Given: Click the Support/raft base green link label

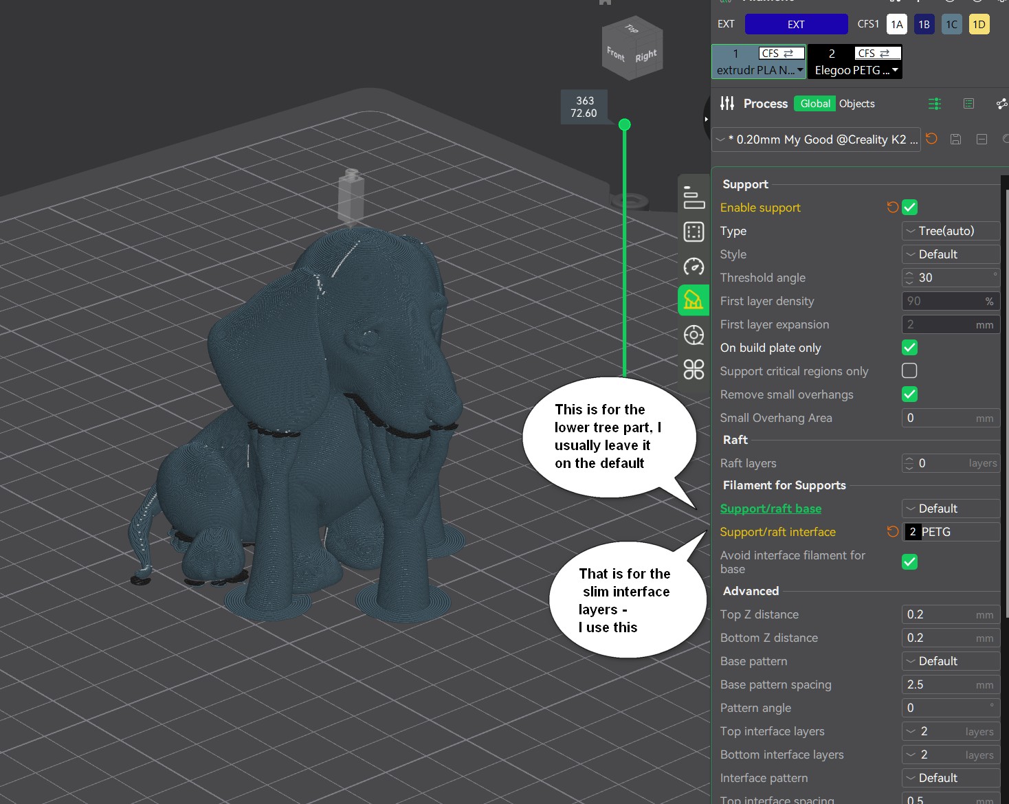Looking at the screenshot, I should [770, 509].
